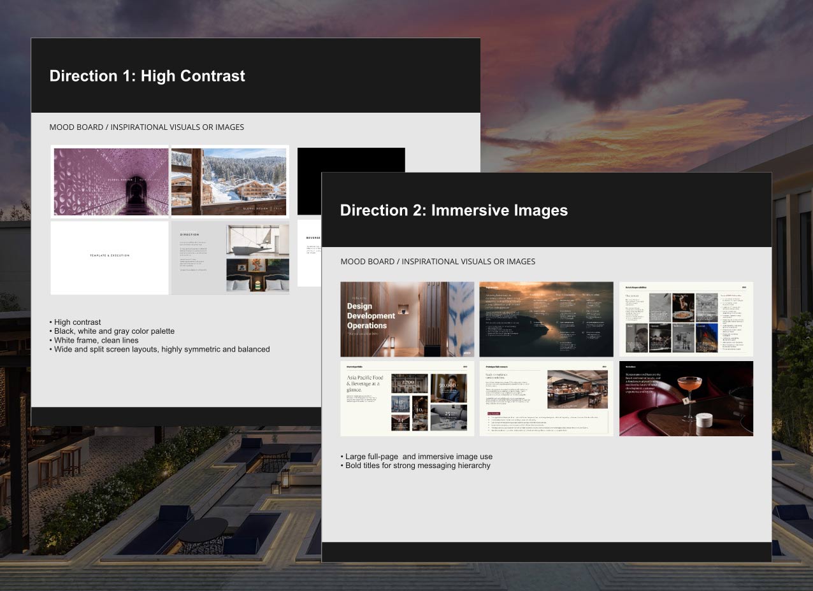Click the Bold titles messaging hierarchy bullet
The height and width of the screenshot is (591, 813).
(415, 465)
